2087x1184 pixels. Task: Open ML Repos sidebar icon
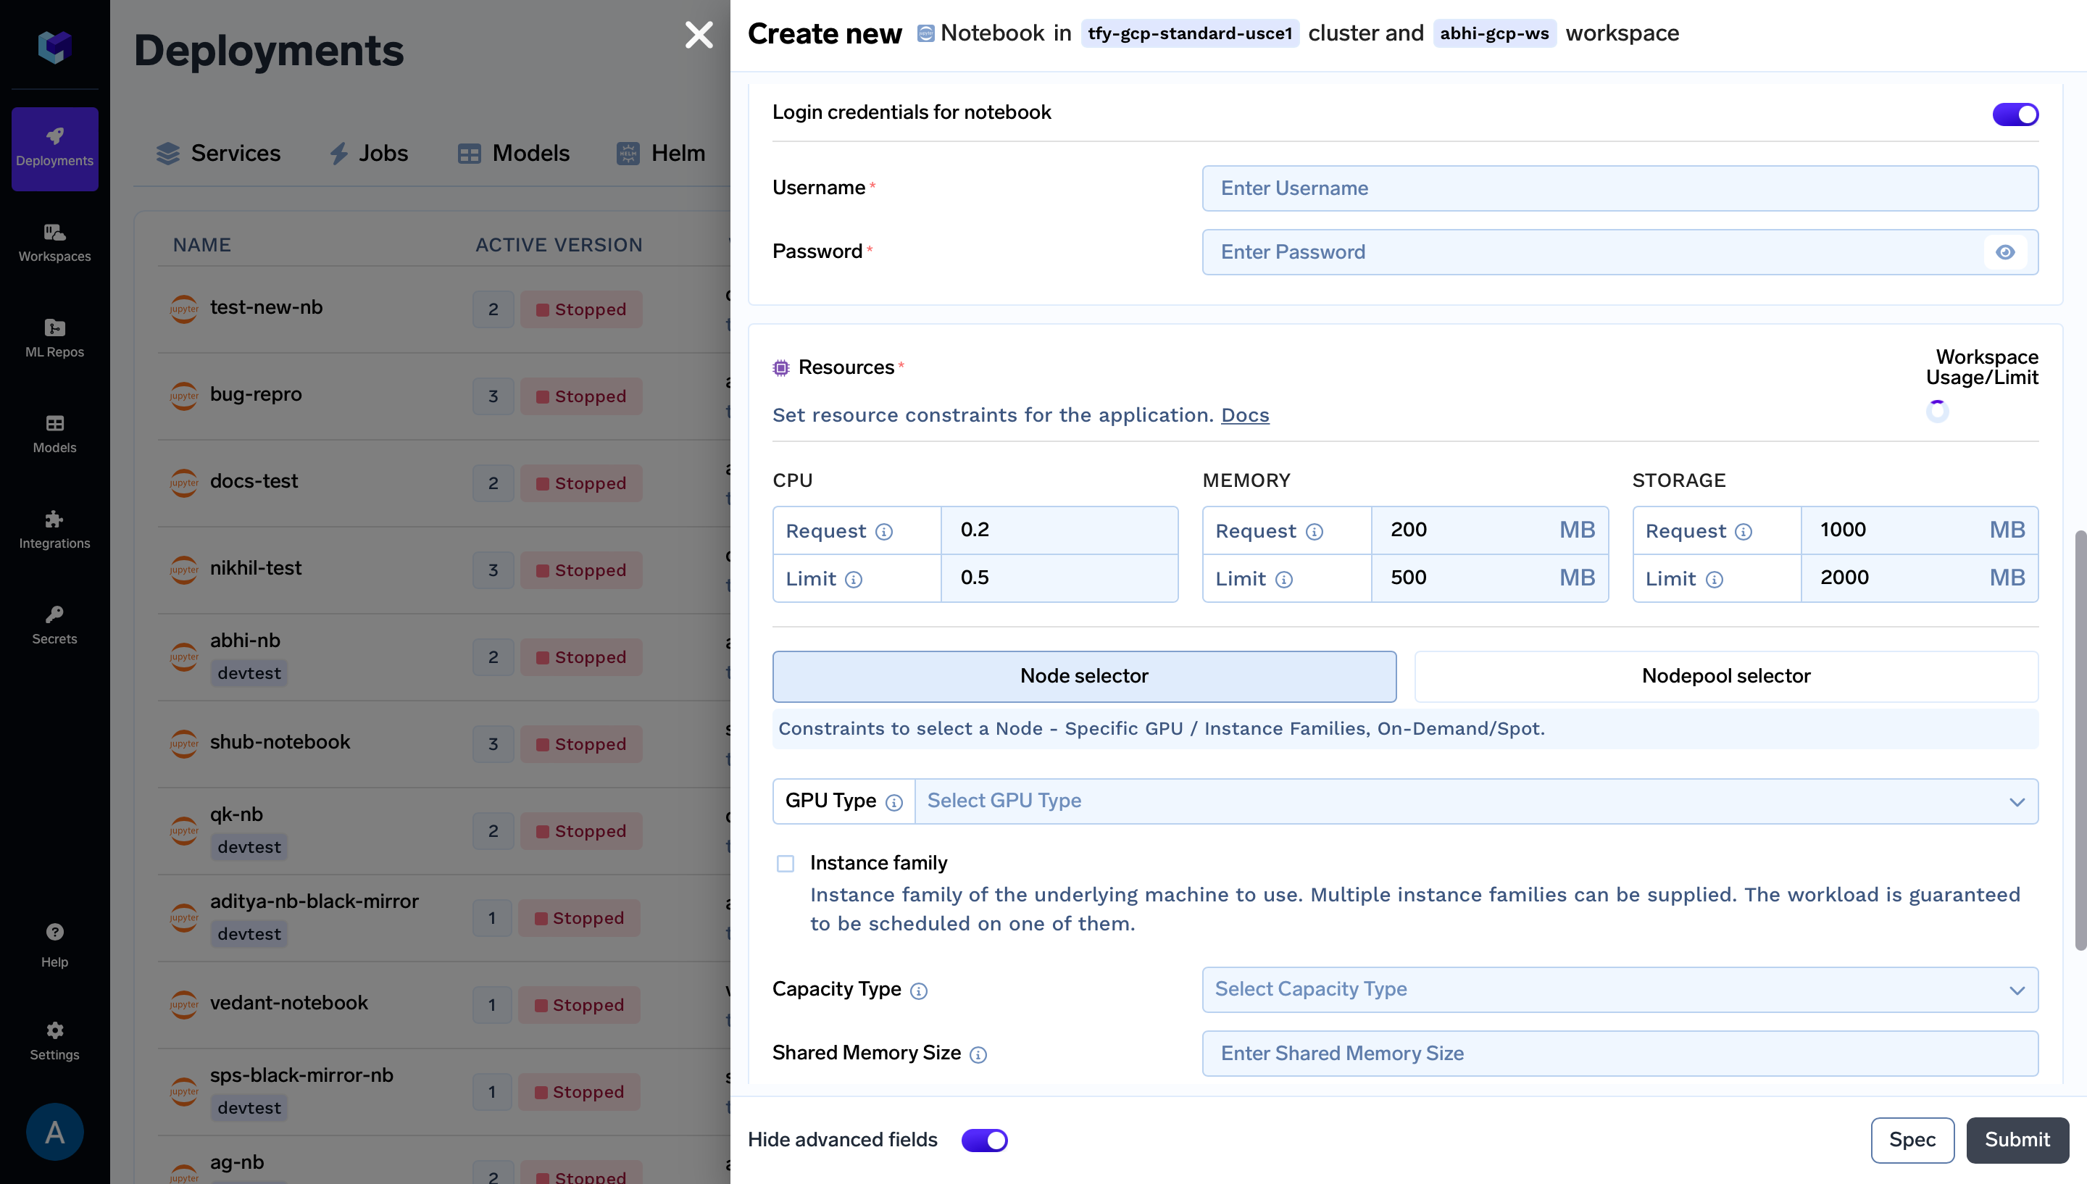(54, 338)
